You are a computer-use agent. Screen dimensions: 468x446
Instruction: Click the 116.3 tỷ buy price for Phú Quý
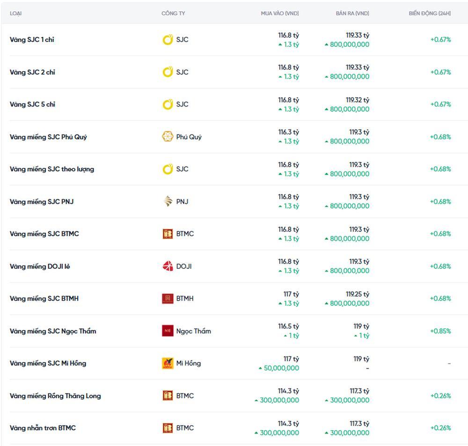point(288,132)
